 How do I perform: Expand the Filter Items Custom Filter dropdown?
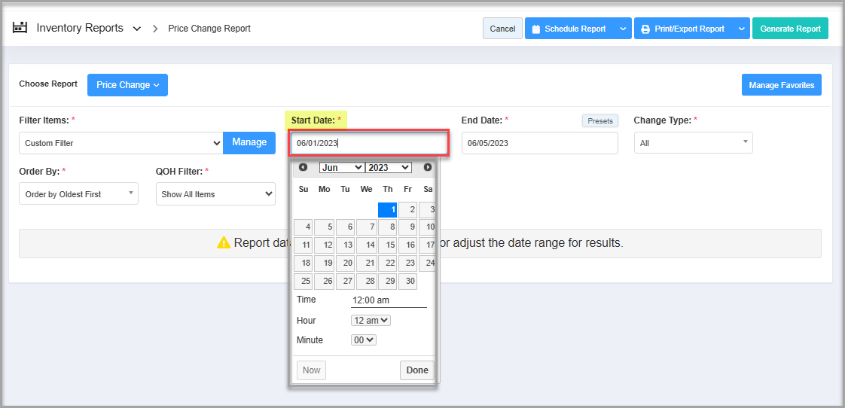coord(121,143)
